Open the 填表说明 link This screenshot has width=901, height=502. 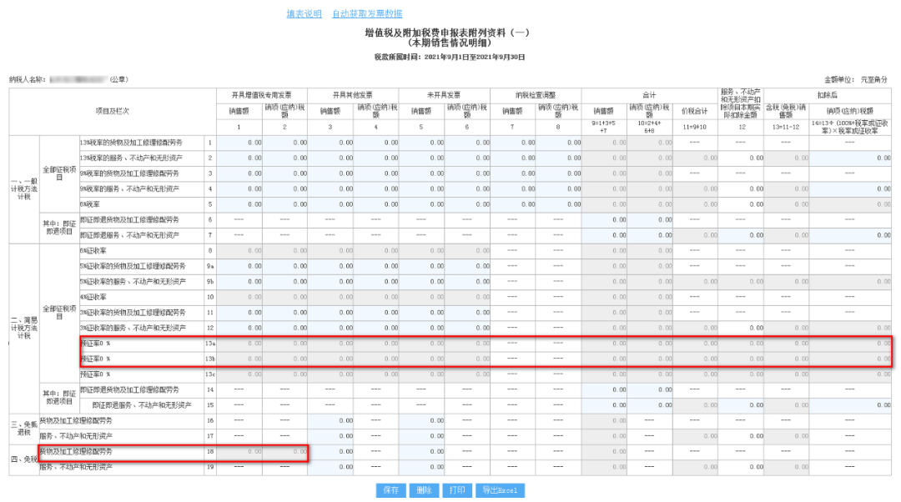point(304,14)
